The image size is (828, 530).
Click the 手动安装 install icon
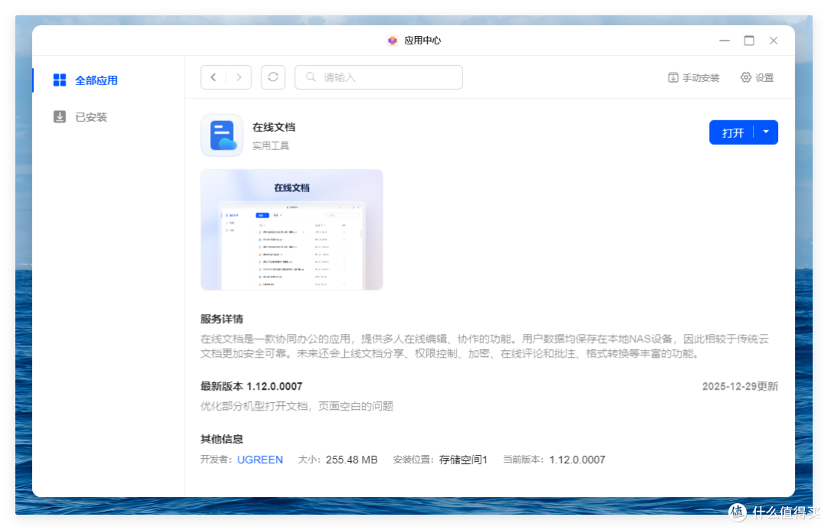673,77
